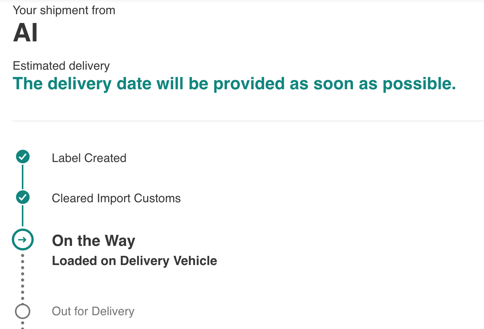Click the dotted line below On the Way
The height and width of the screenshot is (329, 484).
tap(23, 277)
